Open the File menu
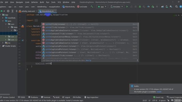Screen dimensions: 182x102 2,2
